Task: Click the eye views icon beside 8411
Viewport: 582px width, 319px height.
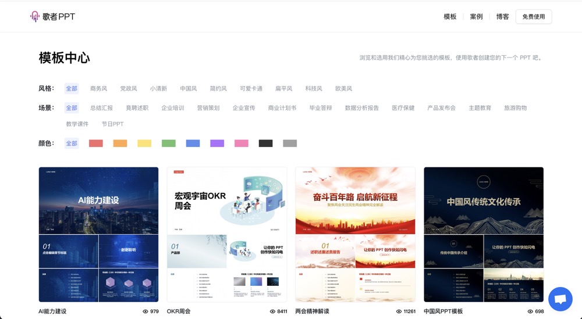Action: coord(272,311)
